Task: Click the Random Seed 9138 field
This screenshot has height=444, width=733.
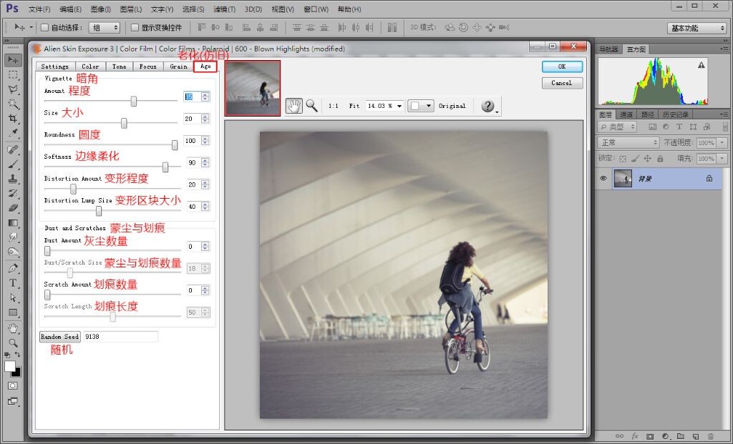Action: pyautogui.click(x=120, y=337)
